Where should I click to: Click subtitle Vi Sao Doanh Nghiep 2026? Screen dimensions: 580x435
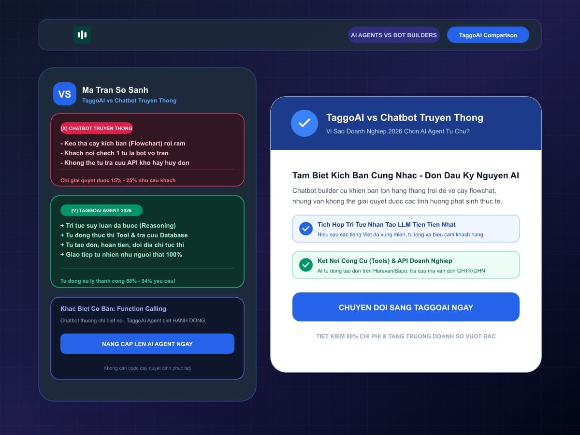point(398,131)
